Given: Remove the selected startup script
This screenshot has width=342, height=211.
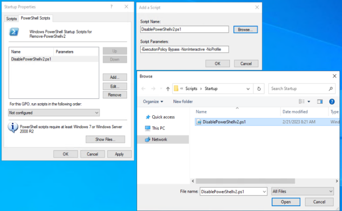Looking at the screenshot, I should tap(115, 95).
